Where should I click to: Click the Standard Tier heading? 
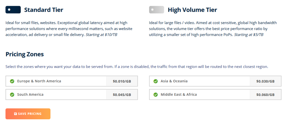coord(44,10)
